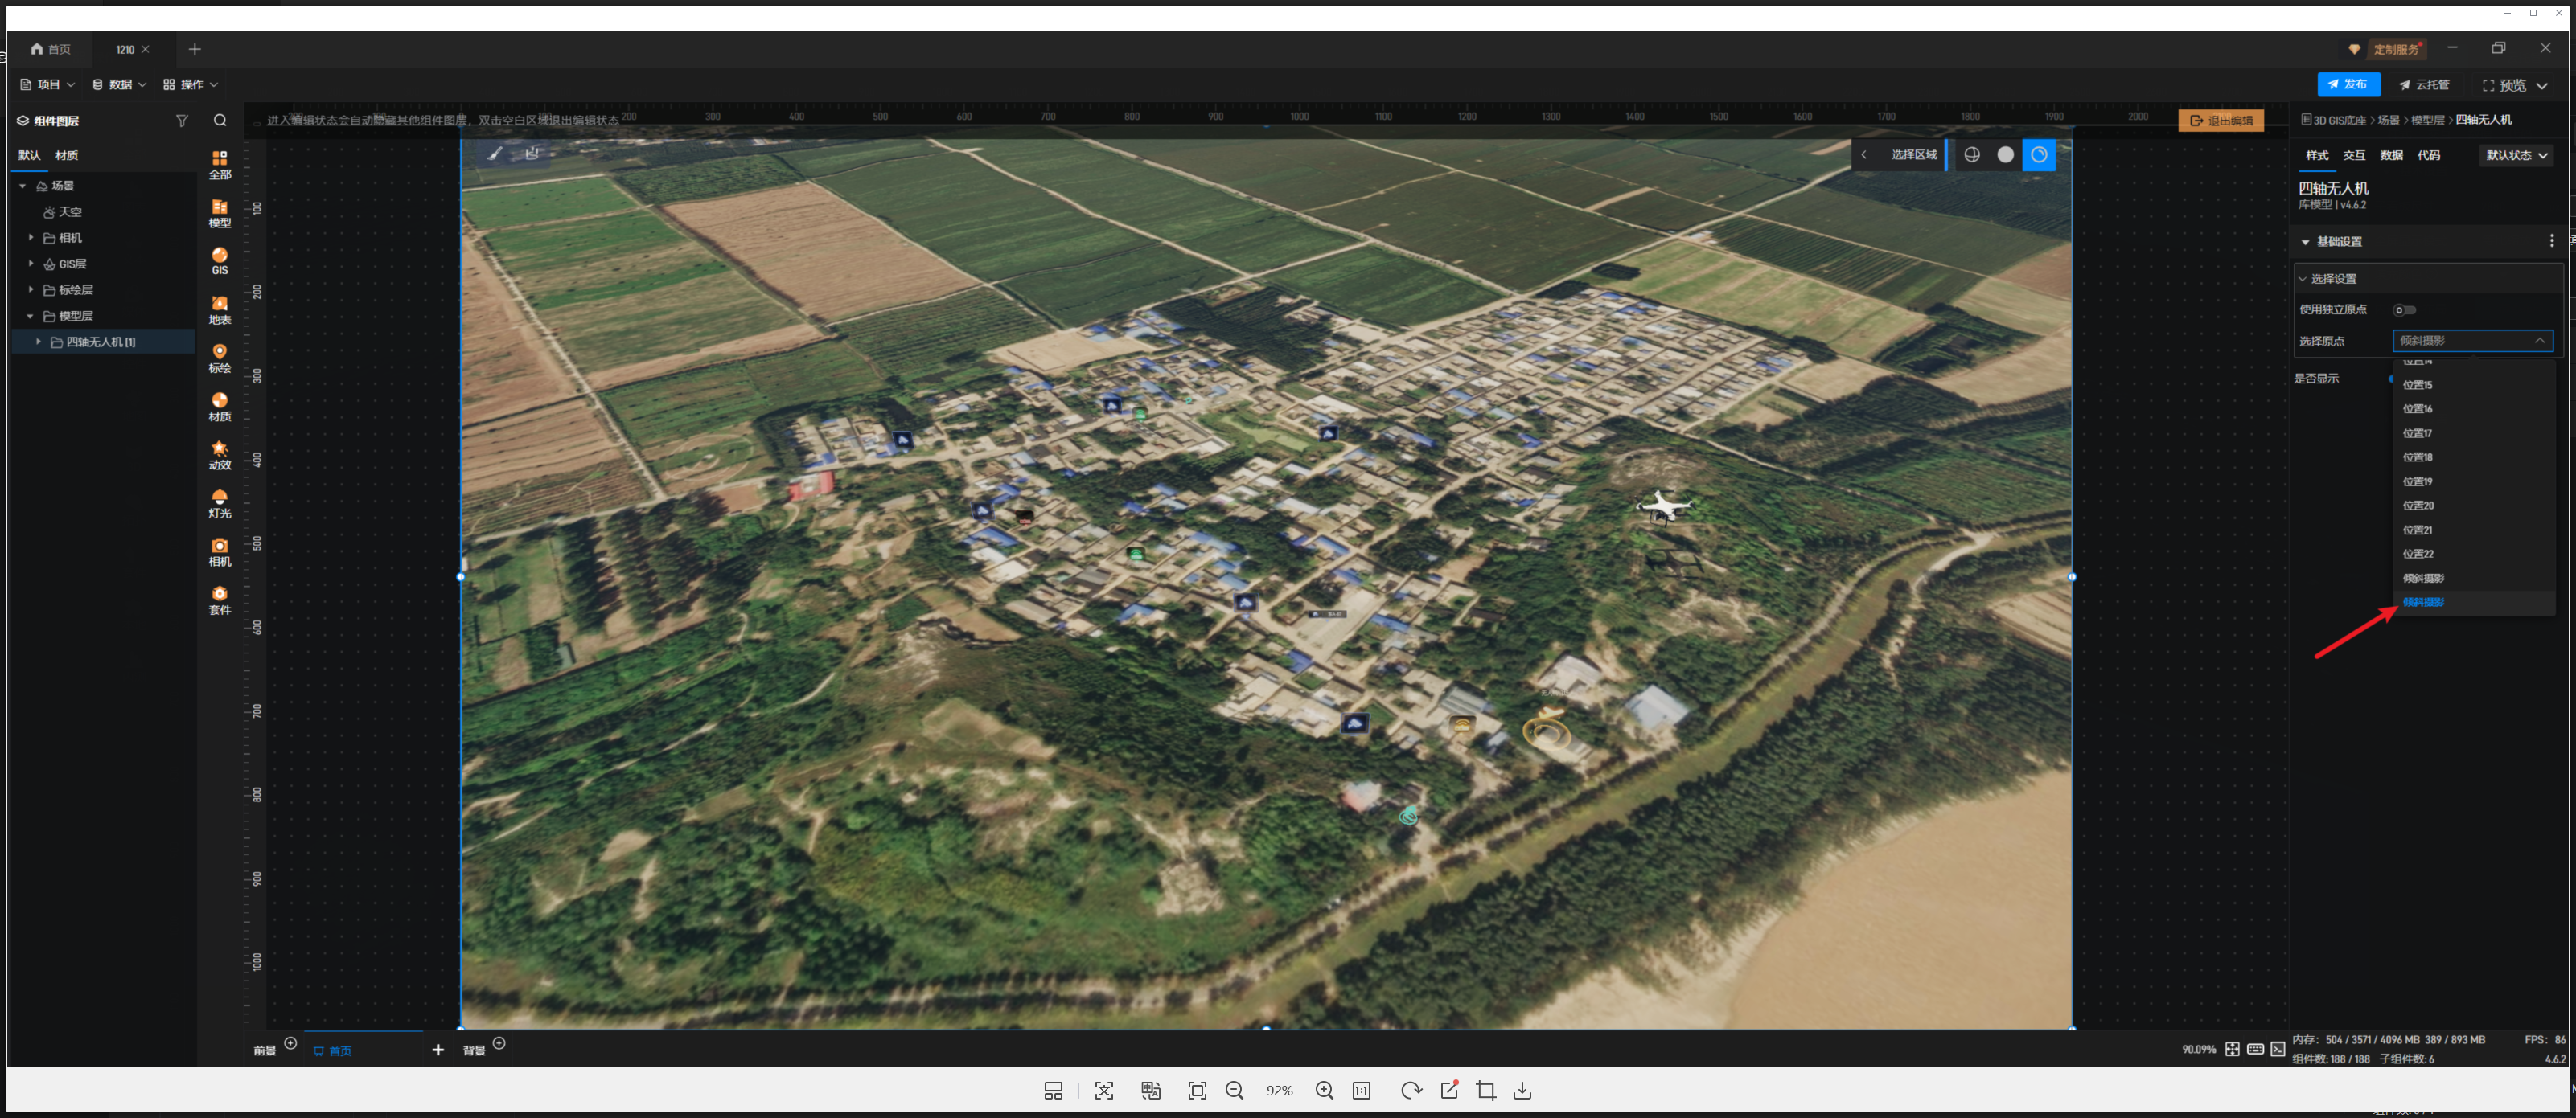Click 退出编辑 exit edit button

point(2220,120)
